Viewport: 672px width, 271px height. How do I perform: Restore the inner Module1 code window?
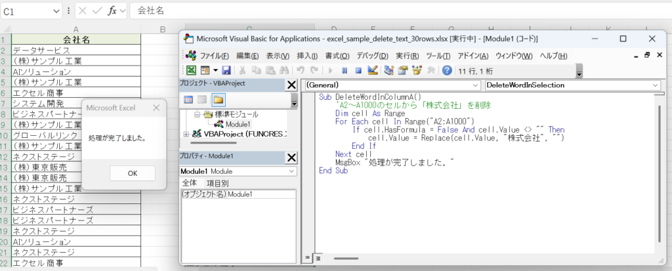647,55
